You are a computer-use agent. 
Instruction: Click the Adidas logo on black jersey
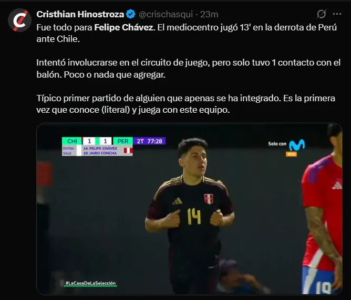(177, 201)
